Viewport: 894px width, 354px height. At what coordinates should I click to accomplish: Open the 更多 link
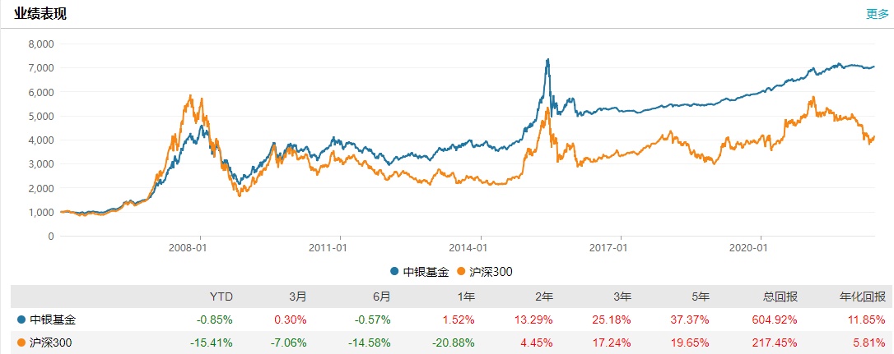pyautogui.click(x=877, y=13)
